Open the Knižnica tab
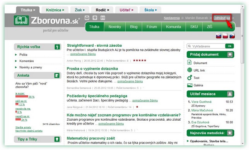This screenshot has width=249, height=150. coord(55,10)
